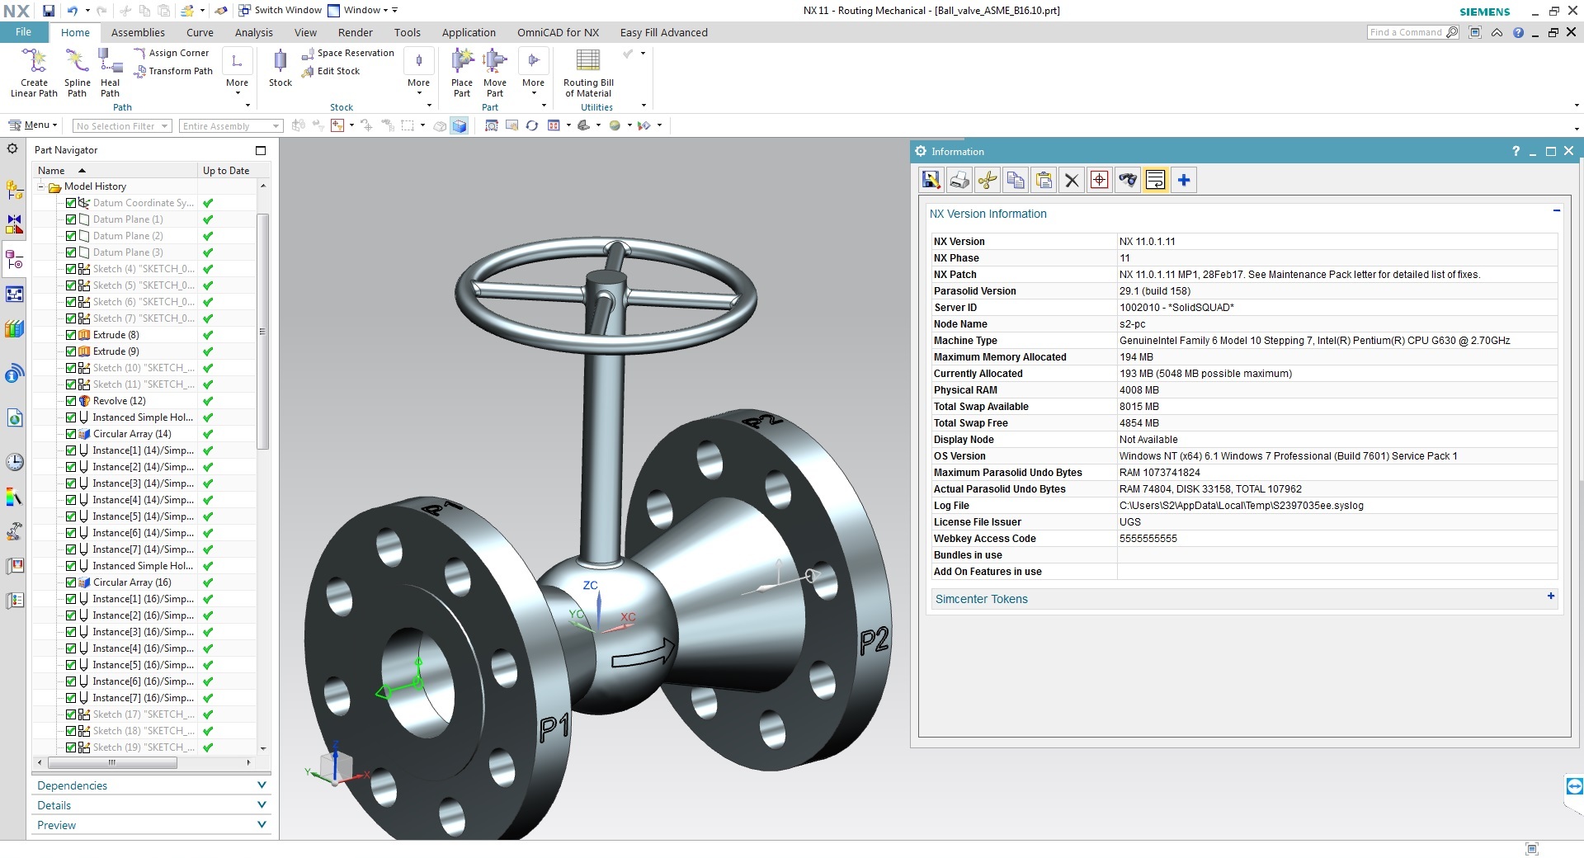Toggle the Extrude (9) checkbox
The image size is (1584, 858).
click(71, 351)
